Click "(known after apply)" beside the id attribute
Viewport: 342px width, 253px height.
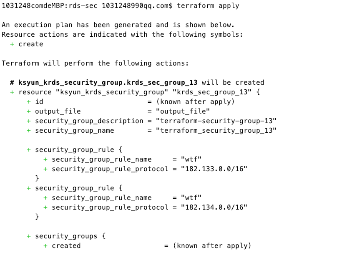(195, 102)
